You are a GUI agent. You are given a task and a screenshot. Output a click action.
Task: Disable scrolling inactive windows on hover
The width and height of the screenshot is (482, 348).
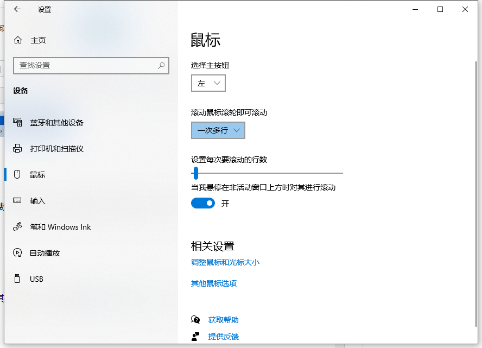click(203, 203)
